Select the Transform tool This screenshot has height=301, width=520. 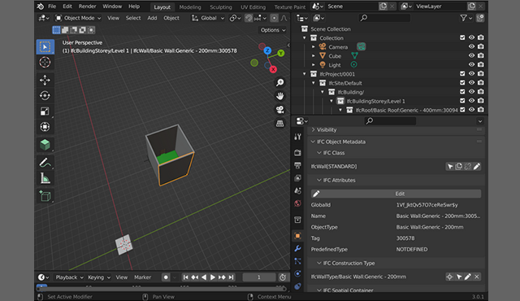click(45, 127)
